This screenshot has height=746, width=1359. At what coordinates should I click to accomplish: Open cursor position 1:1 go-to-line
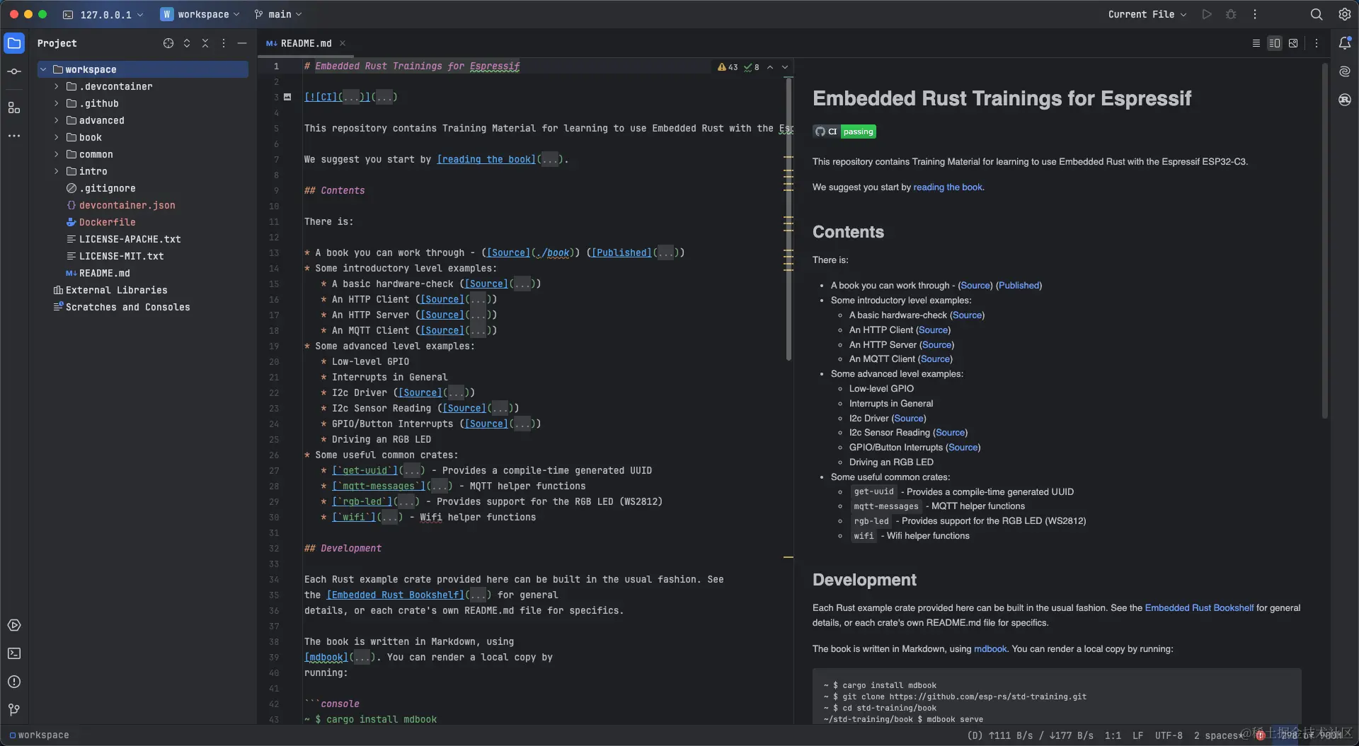(x=1113, y=735)
